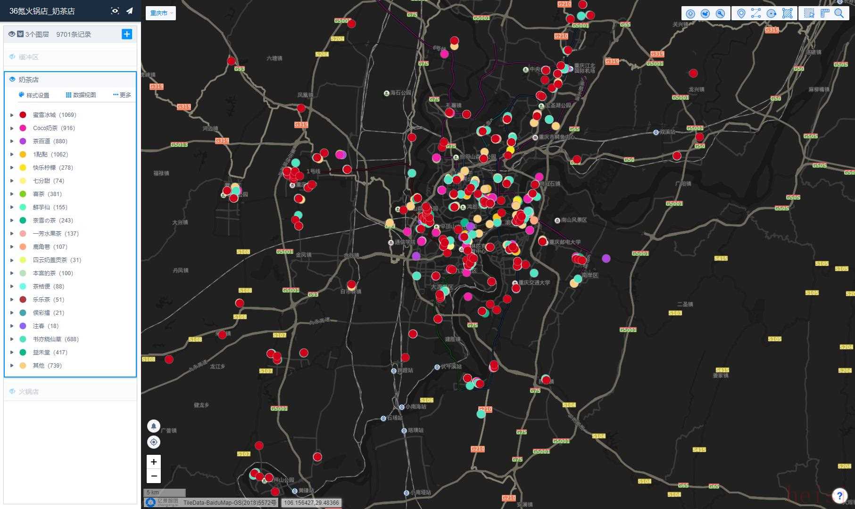Switch to 数据视图 data view
The width and height of the screenshot is (855, 509).
tap(81, 95)
